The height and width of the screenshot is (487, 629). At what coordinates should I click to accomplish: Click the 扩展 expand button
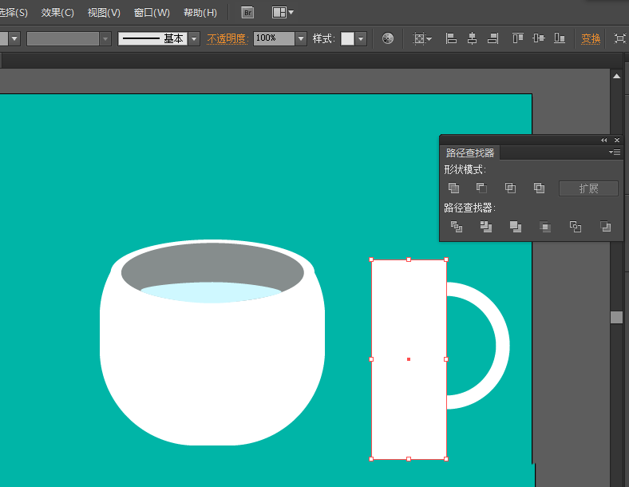point(588,188)
